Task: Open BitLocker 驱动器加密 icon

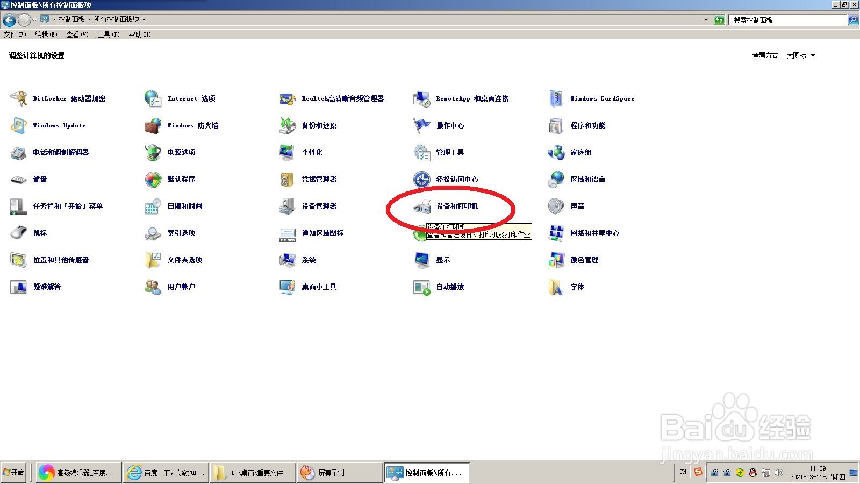Action: (19, 98)
